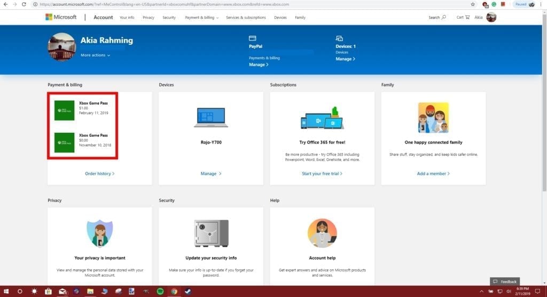Click the Paused profile button in Chrome

pos(525,4)
